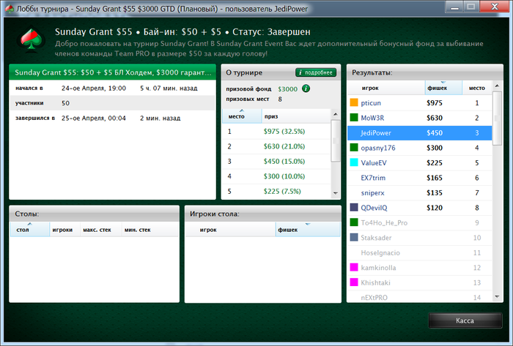This screenshot has height=346, width=513.
Task: Click results list scroll up arrow
Action: tap(498, 86)
